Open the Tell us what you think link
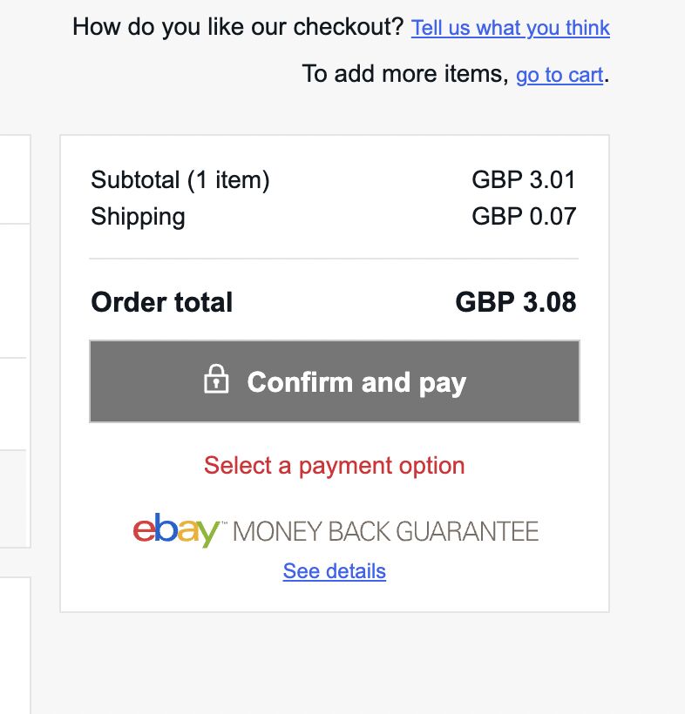The image size is (685, 714). pyautogui.click(x=510, y=28)
